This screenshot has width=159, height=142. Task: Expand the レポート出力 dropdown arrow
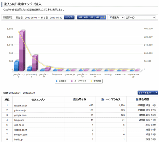tap(156, 93)
